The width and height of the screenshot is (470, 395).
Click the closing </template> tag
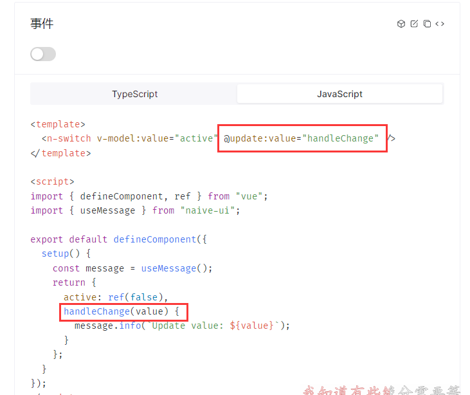(60, 153)
